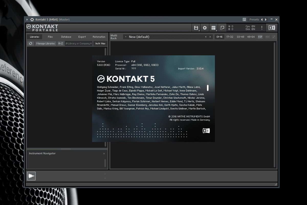307x205 pixels.
Task: Close the Instrument Navigator pane
Action: pos(104,153)
